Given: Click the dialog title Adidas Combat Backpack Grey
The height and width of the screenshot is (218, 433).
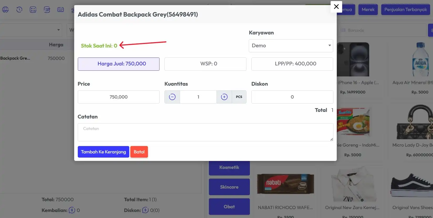Looking at the screenshot, I should (x=138, y=14).
